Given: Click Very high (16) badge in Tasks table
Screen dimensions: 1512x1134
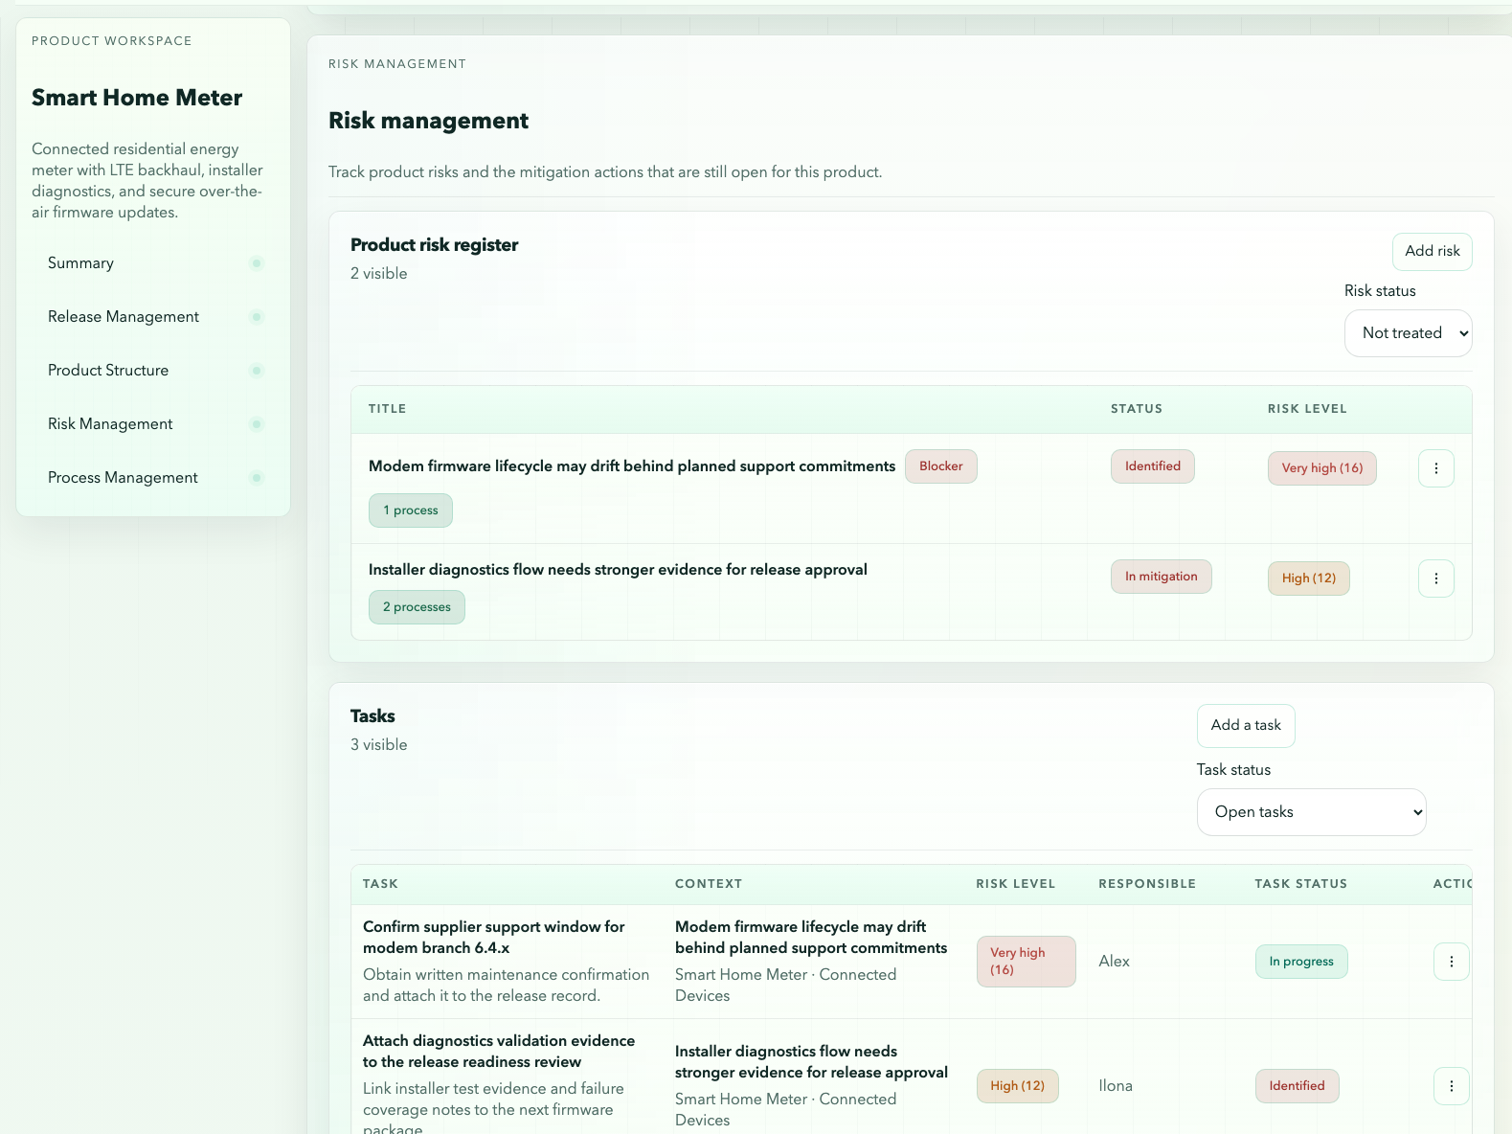Looking at the screenshot, I should click(1026, 962).
